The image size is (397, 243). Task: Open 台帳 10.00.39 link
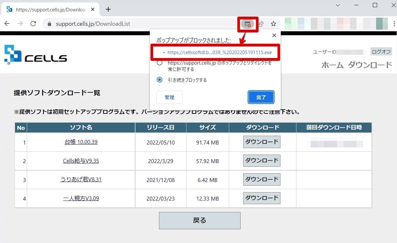pos(81,142)
